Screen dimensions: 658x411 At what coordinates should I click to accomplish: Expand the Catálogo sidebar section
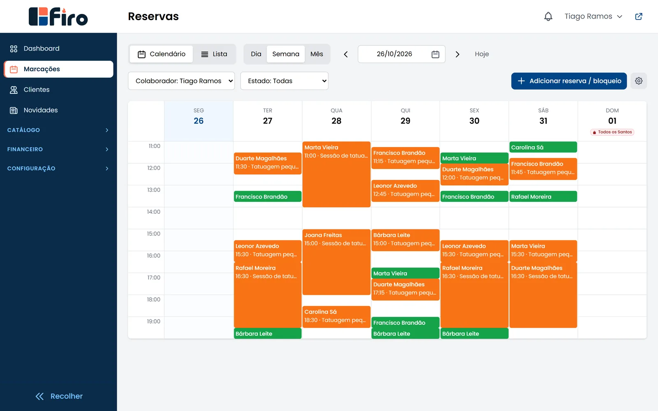tap(58, 130)
